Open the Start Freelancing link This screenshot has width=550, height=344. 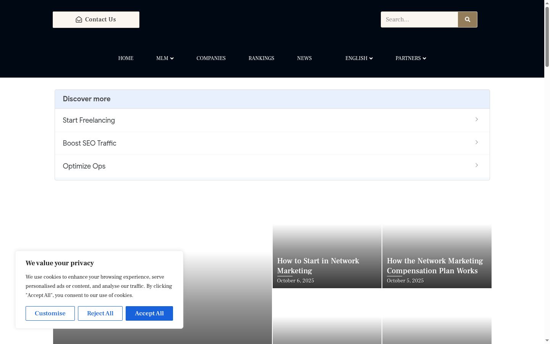coord(272,120)
